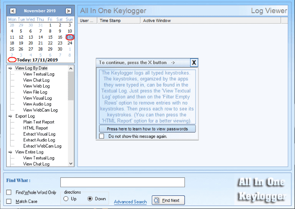The width and height of the screenshot is (295, 209).
Task: Select November 14 in the calendar
Action: (x=41, y=37)
